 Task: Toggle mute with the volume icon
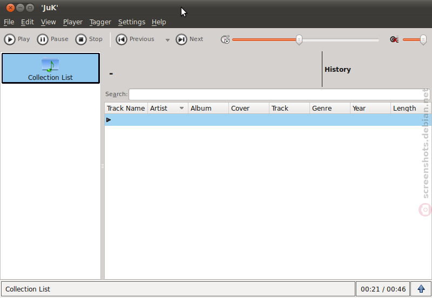tap(394, 39)
